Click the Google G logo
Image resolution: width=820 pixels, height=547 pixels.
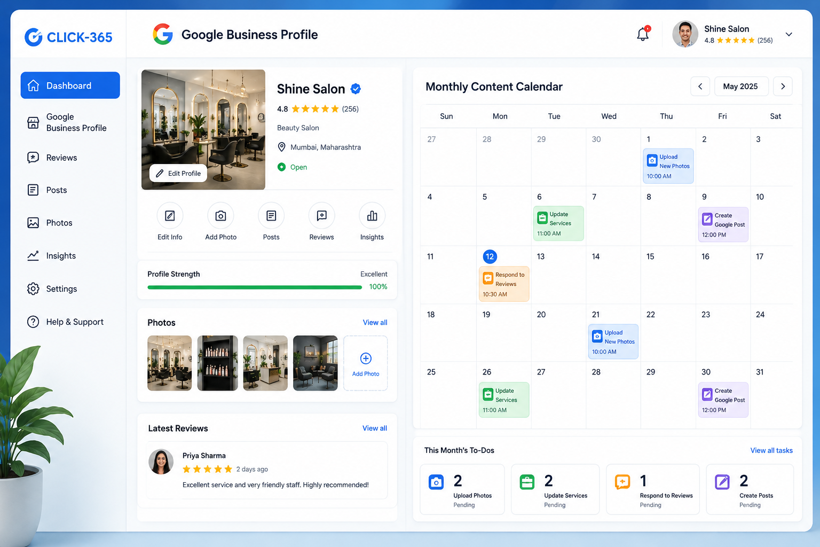[163, 34]
